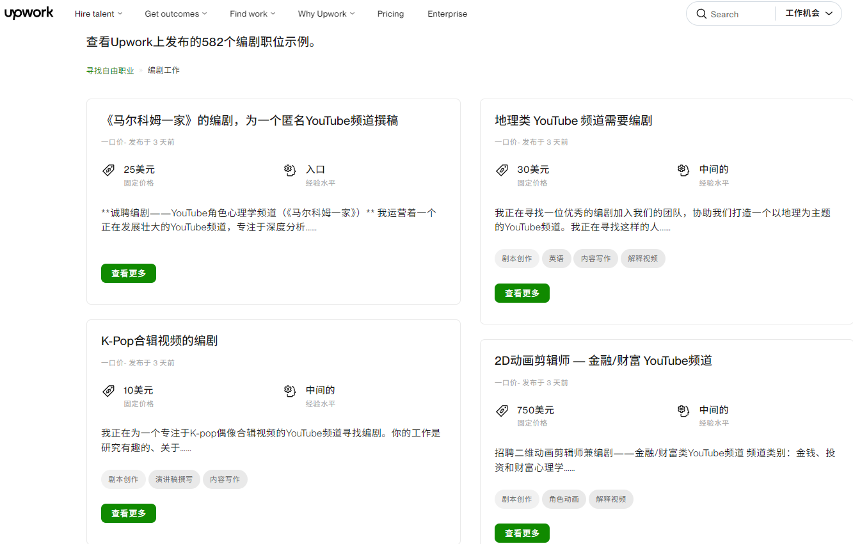Click price tag icon beside 10美元
The width and height of the screenshot is (853, 544).
point(109,391)
